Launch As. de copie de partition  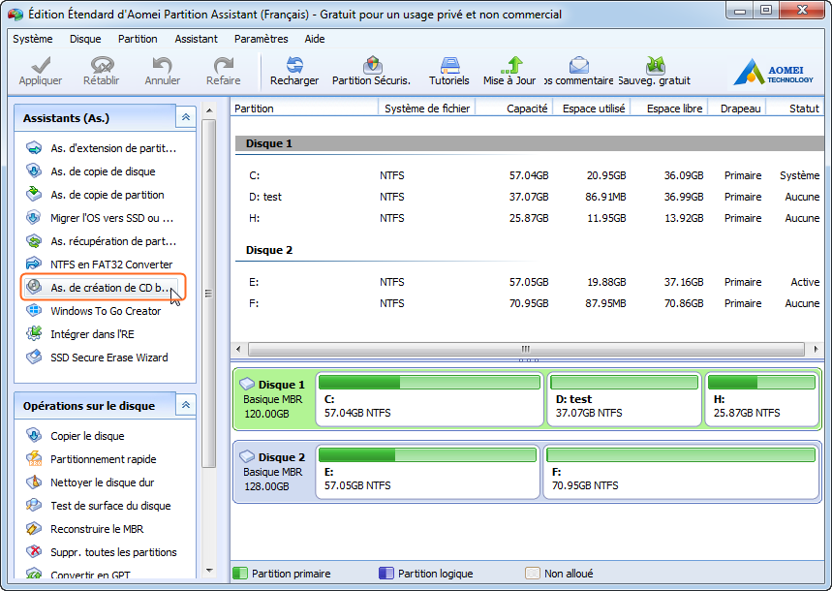coord(95,195)
